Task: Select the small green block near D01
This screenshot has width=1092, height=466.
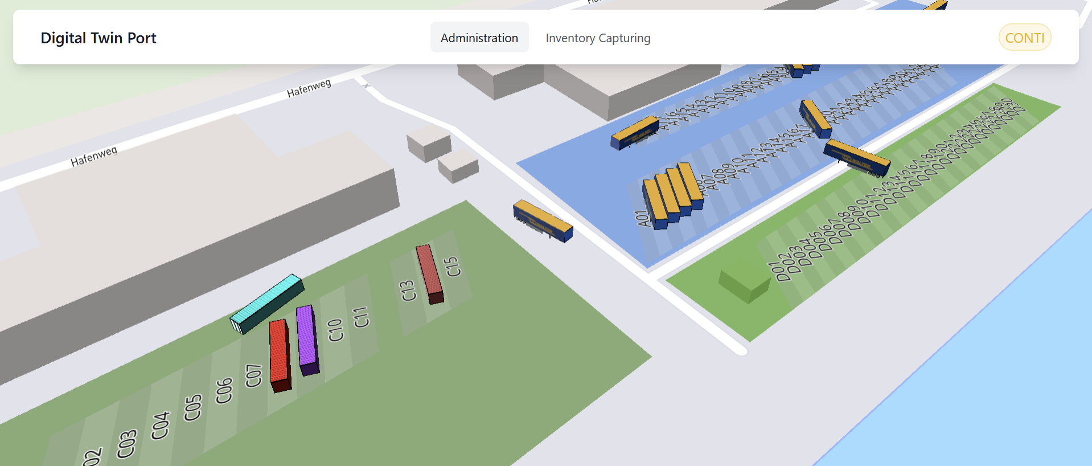Action: tap(744, 280)
